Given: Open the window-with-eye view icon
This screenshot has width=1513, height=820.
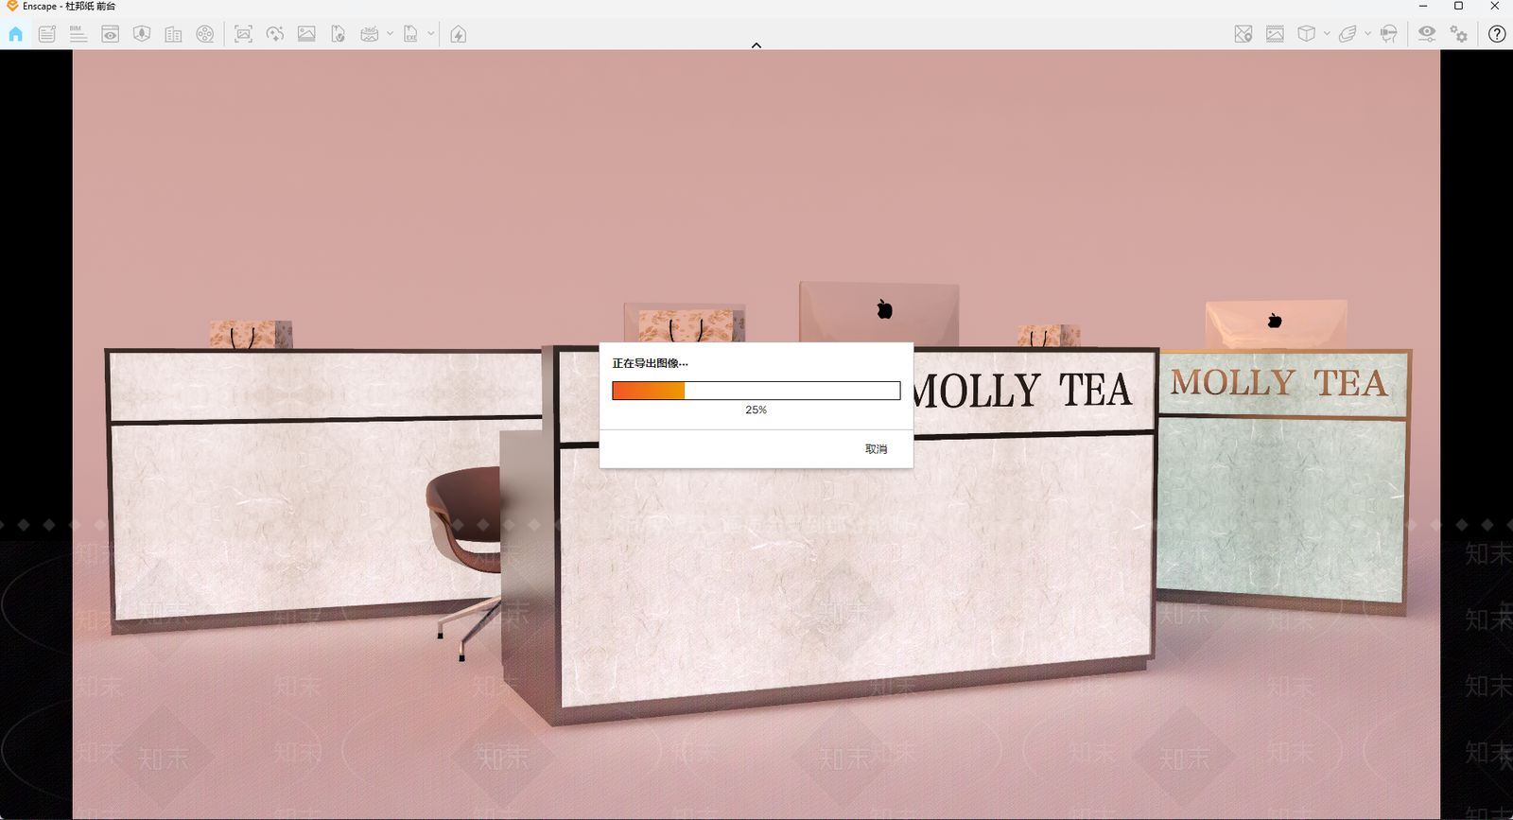Looking at the screenshot, I should (x=111, y=34).
